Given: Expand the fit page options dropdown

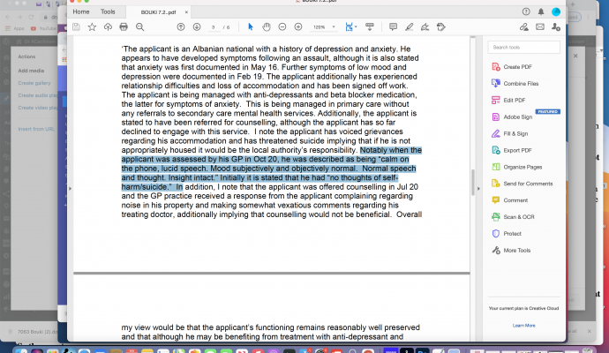Looking at the screenshot, I should pos(355,27).
